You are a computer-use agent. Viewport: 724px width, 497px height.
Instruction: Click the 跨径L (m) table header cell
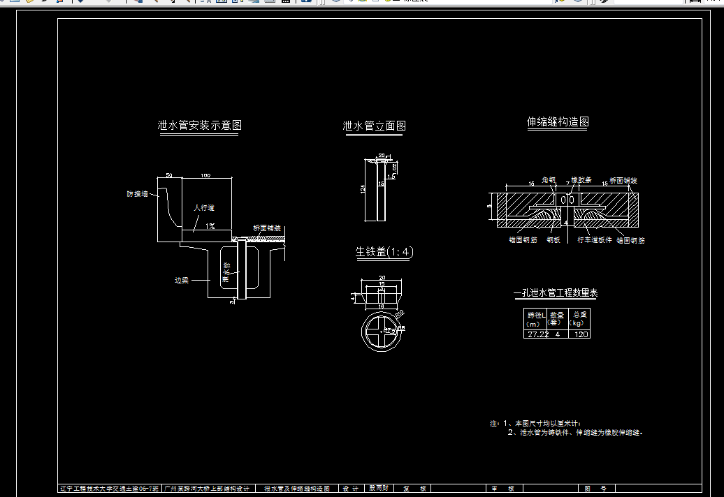[x=536, y=319]
